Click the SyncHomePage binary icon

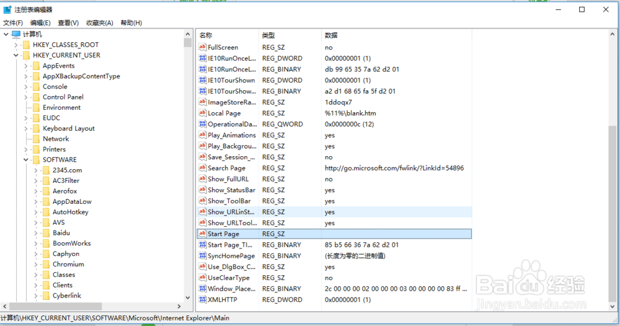tap(203, 256)
